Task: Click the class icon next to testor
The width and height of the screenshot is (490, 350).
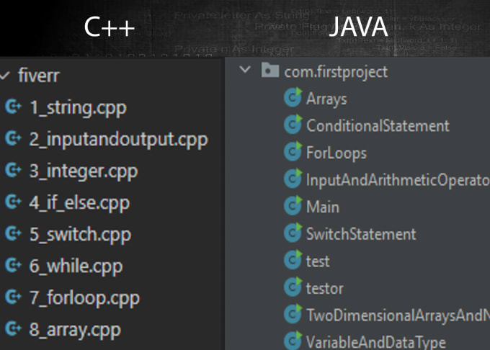Action: [293, 287]
